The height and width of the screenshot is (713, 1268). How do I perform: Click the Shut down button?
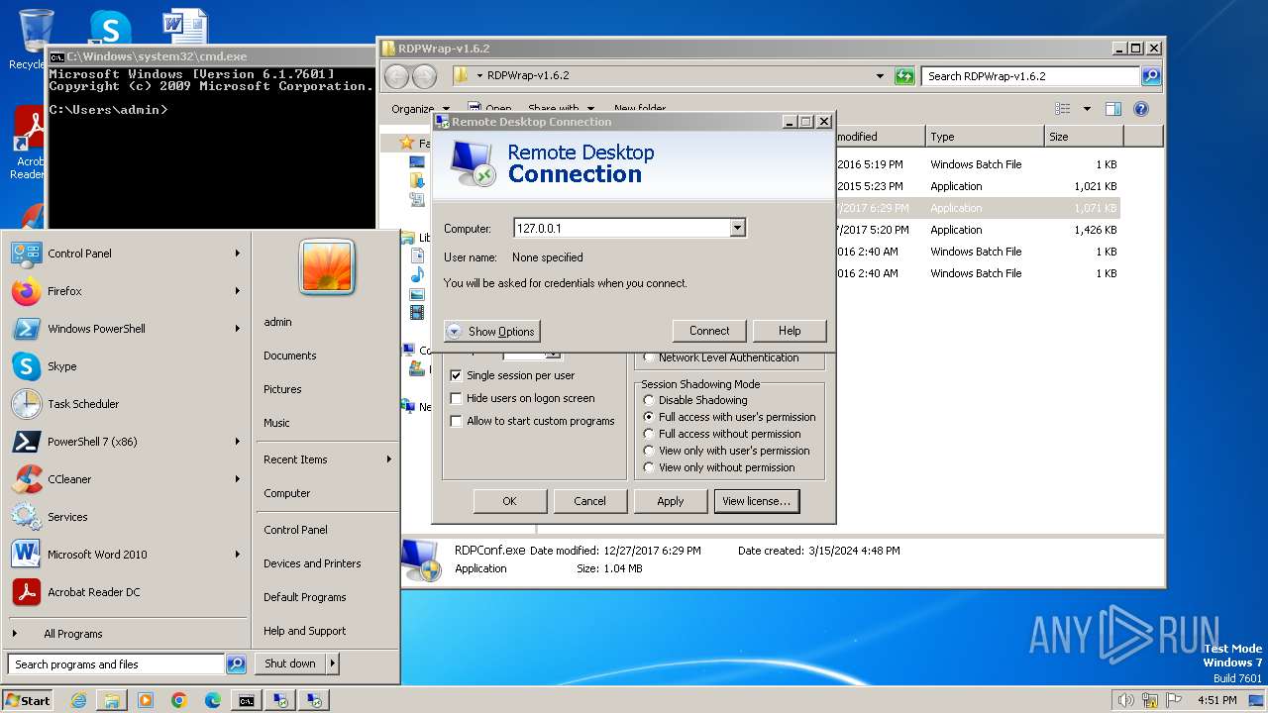pyautogui.click(x=290, y=663)
